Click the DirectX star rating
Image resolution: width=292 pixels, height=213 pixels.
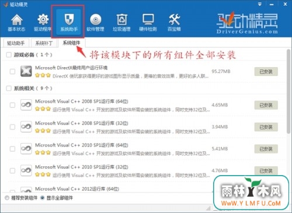(x=43, y=75)
